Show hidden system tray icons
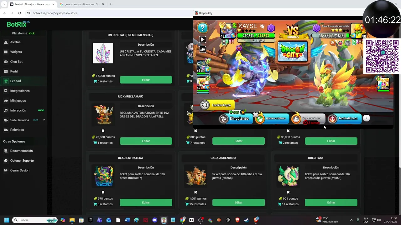 click(x=351, y=220)
